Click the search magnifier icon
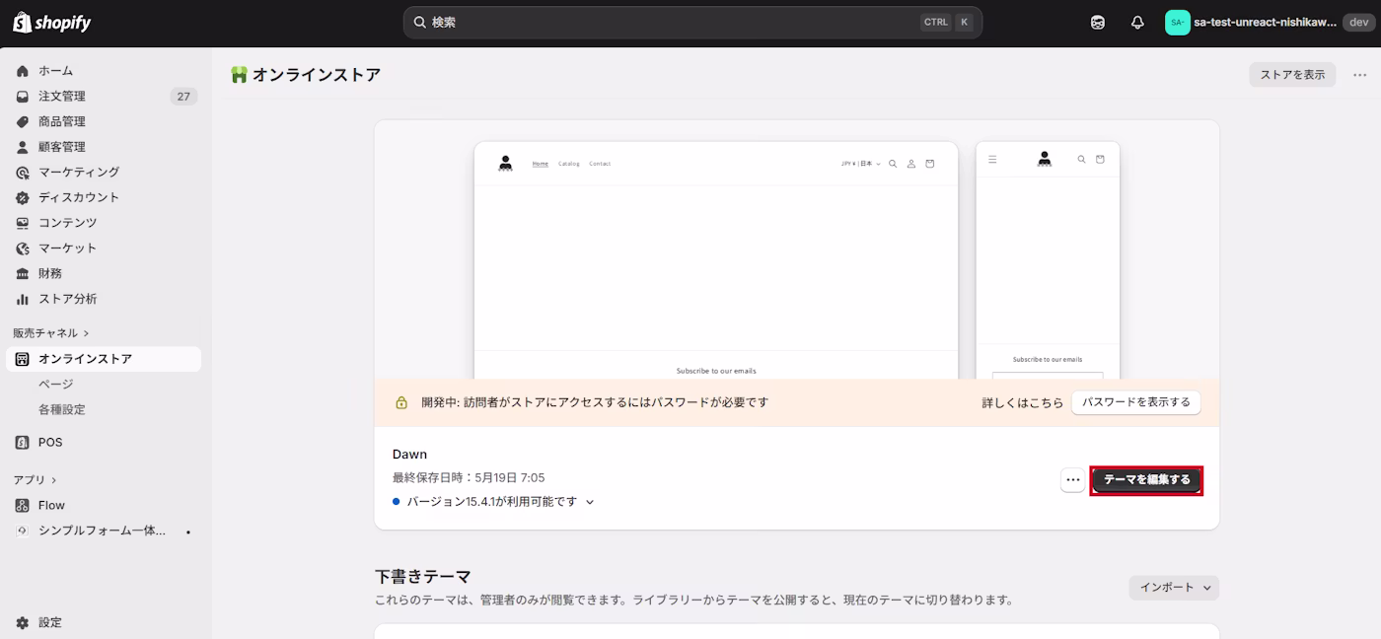Image resolution: width=1381 pixels, height=639 pixels. (x=419, y=23)
